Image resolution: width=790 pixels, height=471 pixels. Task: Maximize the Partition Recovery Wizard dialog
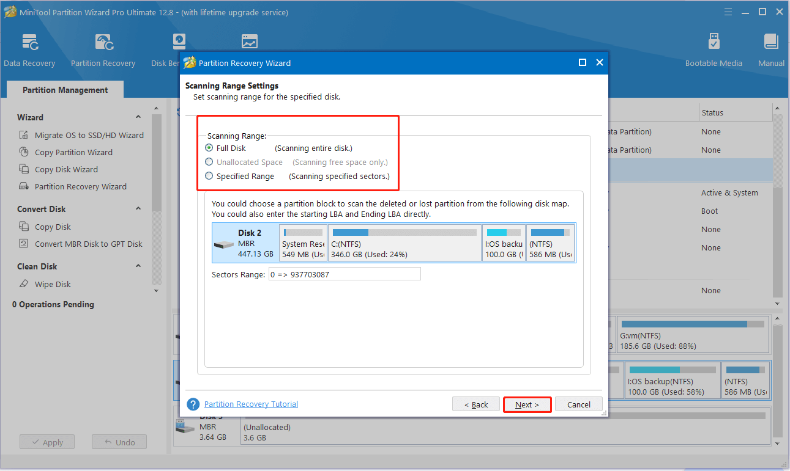point(583,62)
